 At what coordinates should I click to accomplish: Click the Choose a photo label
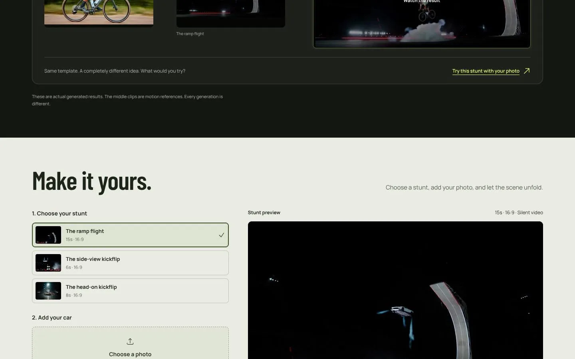130,354
